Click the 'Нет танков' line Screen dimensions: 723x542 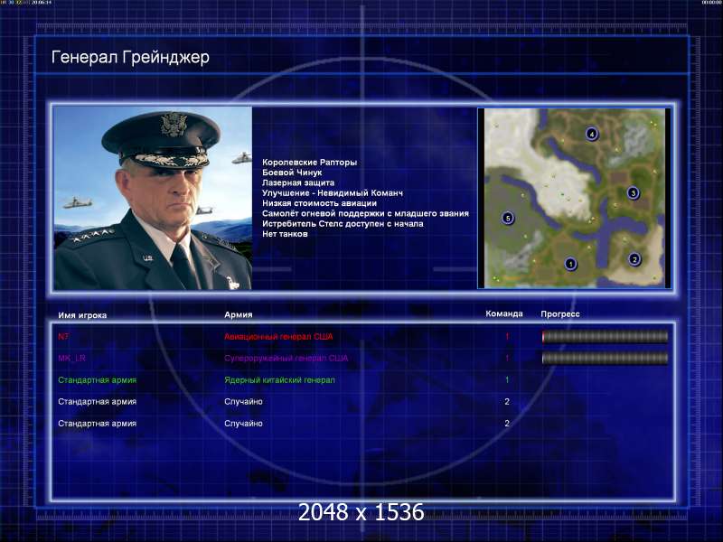285,234
